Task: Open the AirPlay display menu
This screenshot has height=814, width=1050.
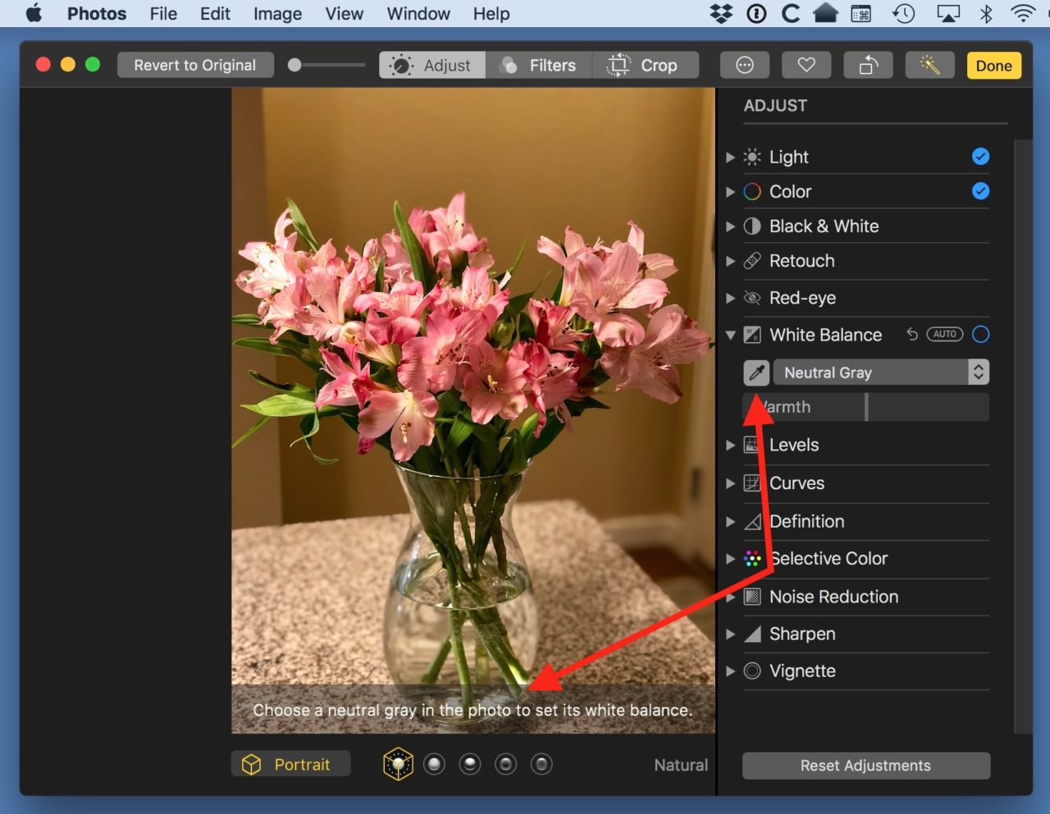Action: pyautogui.click(x=948, y=13)
